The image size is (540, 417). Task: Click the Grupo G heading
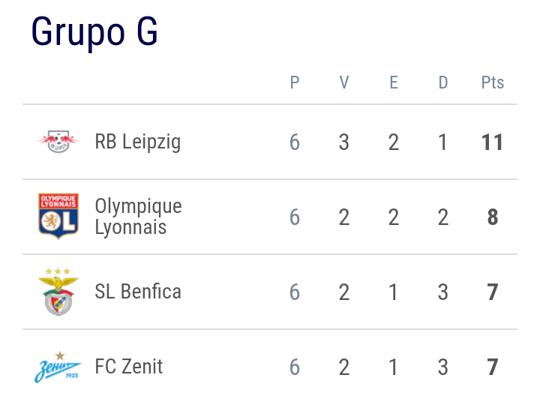pos(94,32)
